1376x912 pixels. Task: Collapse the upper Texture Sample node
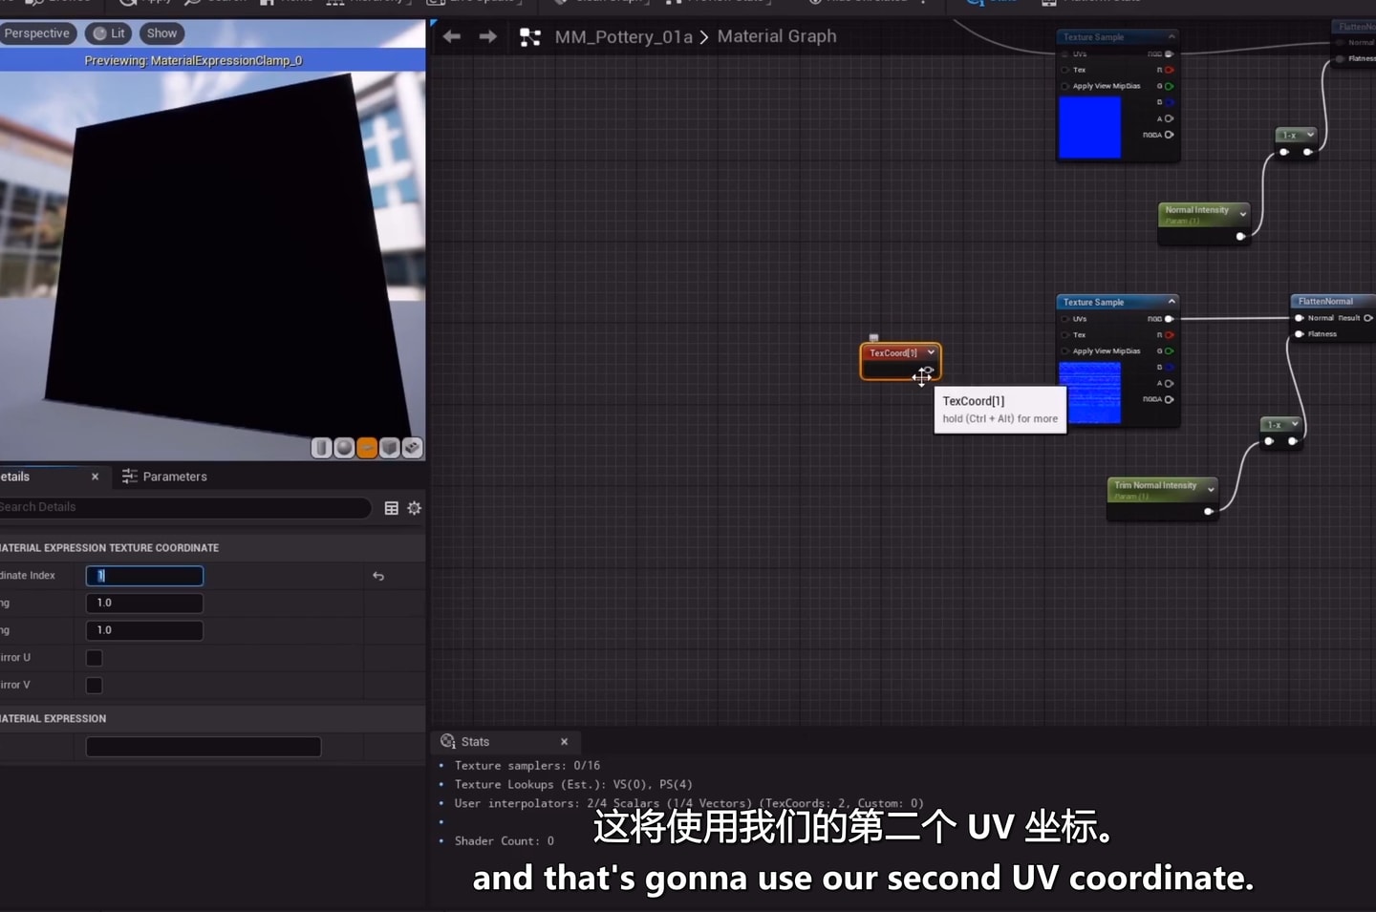(x=1172, y=36)
